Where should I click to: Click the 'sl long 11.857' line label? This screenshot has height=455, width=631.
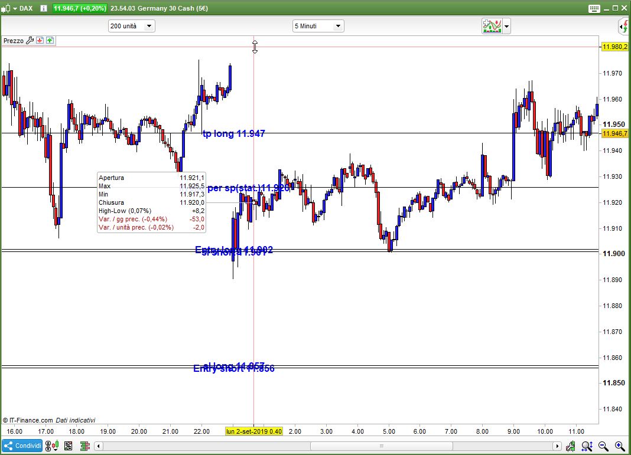[234, 365]
